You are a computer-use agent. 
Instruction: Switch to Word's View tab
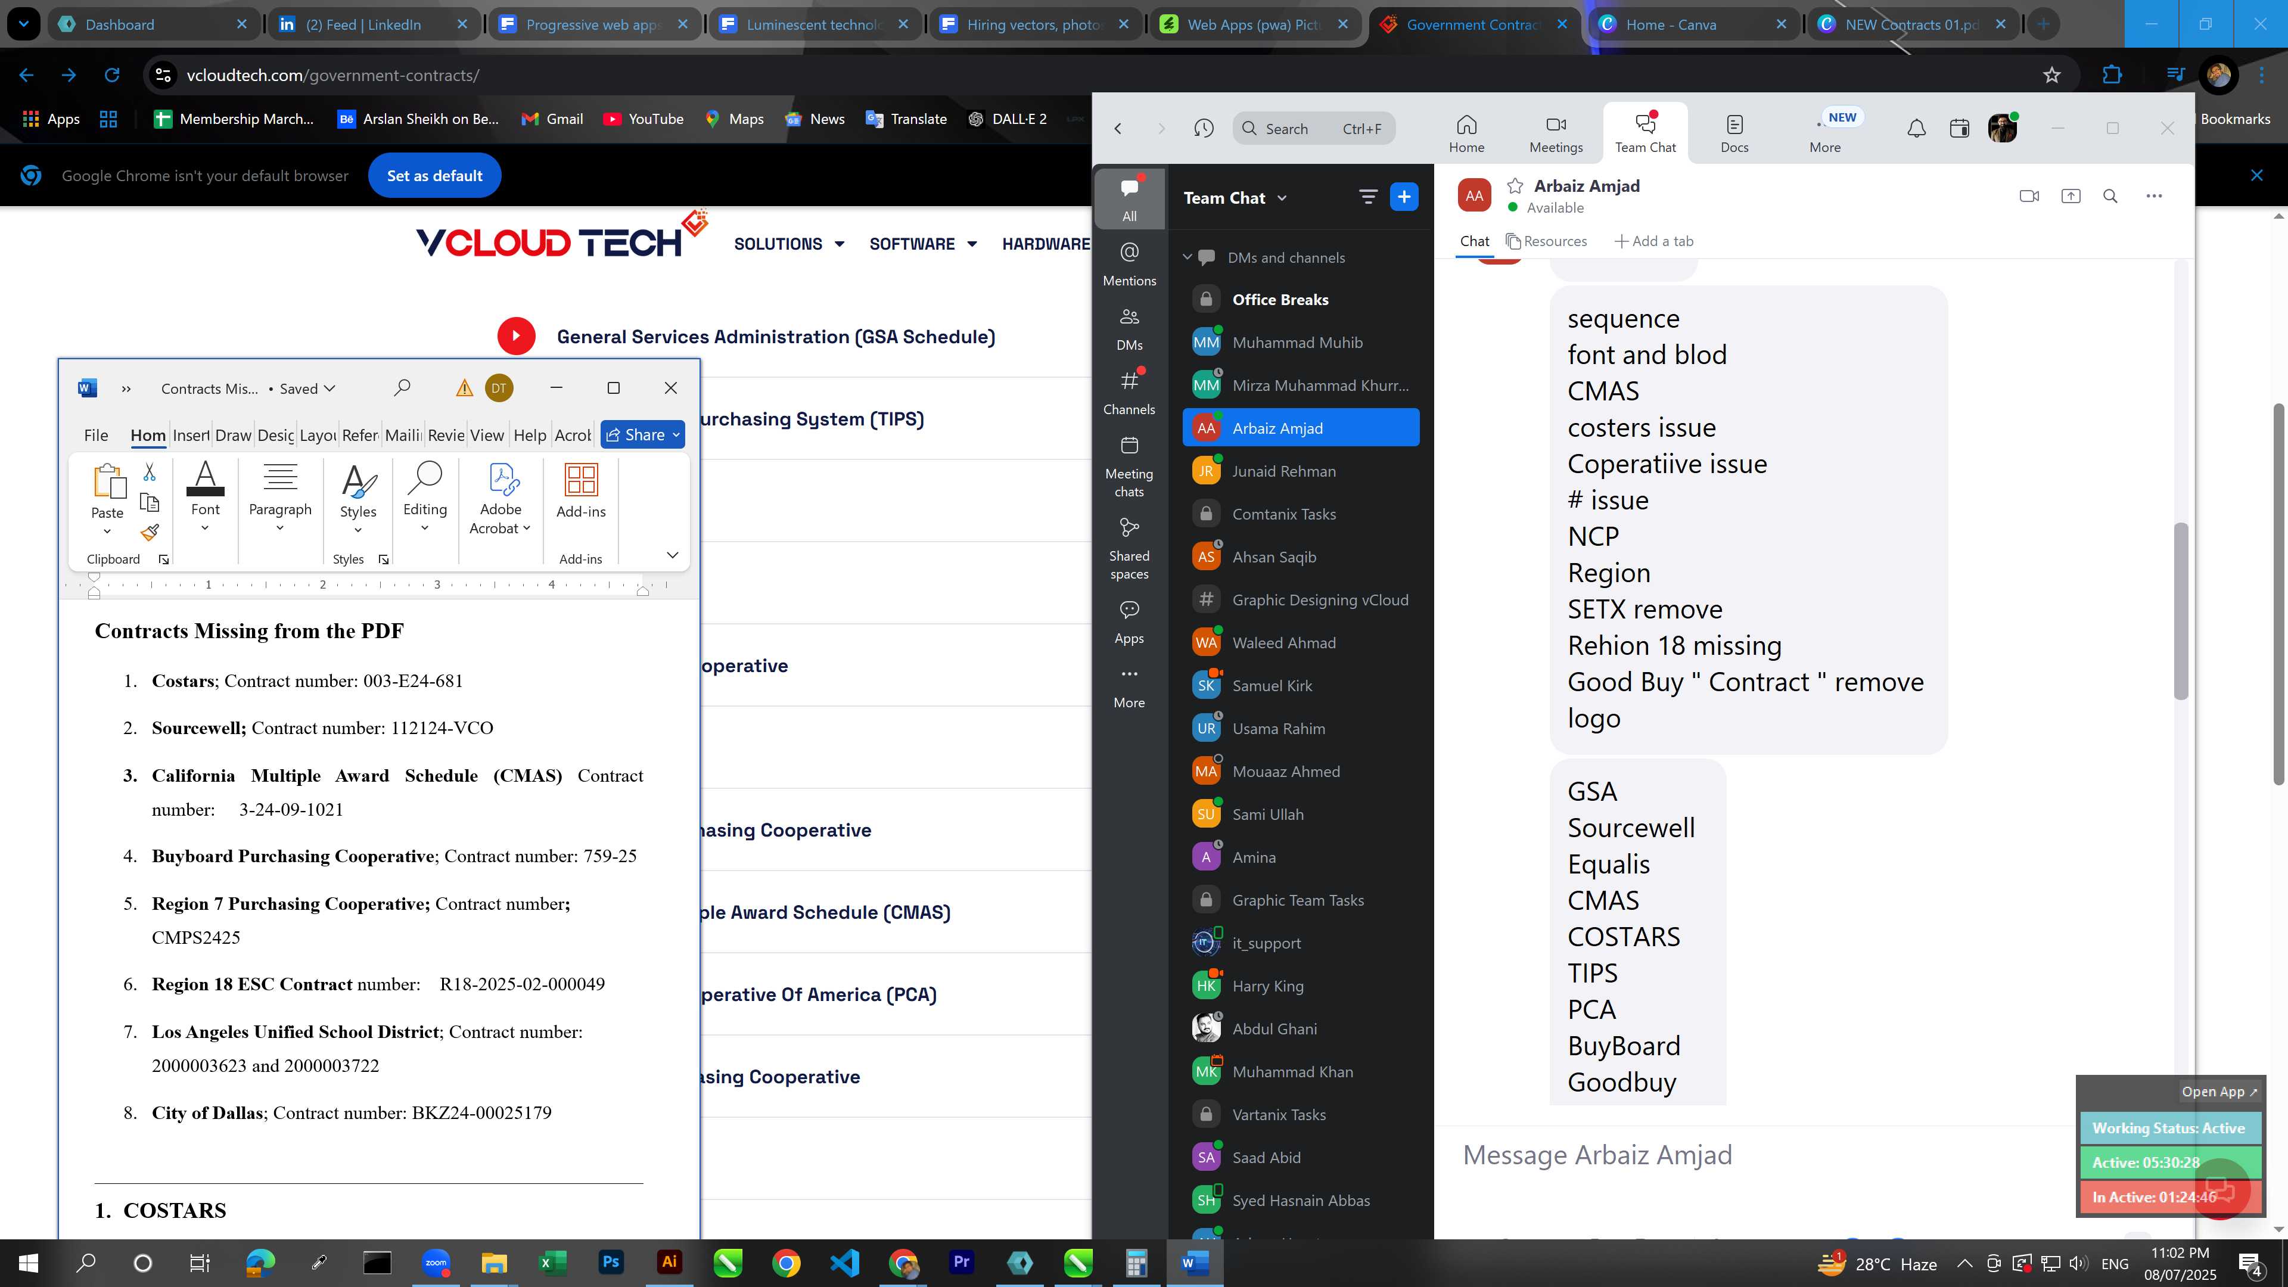[487, 435]
